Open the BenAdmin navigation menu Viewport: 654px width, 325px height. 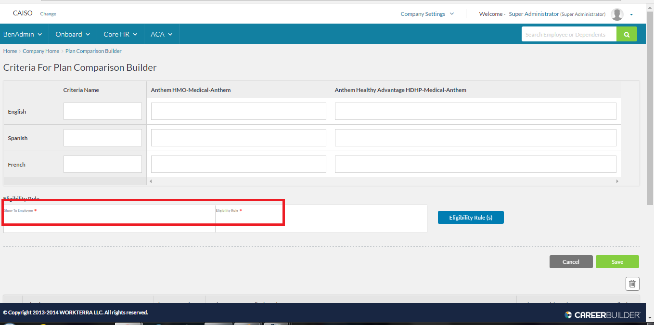point(23,34)
